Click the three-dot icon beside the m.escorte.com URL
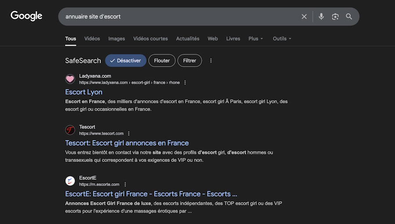This screenshot has width=395, height=224. (125, 185)
